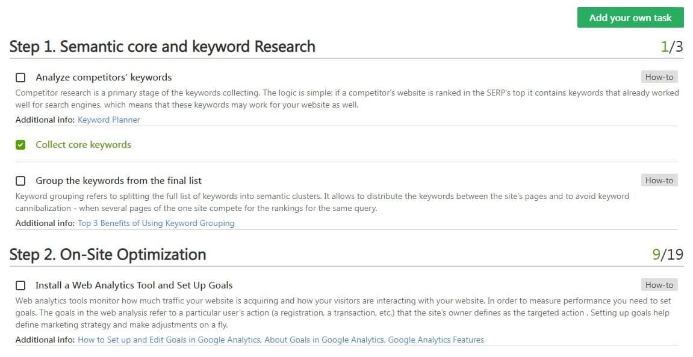Select the Step 1 section heading
The height and width of the screenshot is (357, 693).
click(x=162, y=46)
